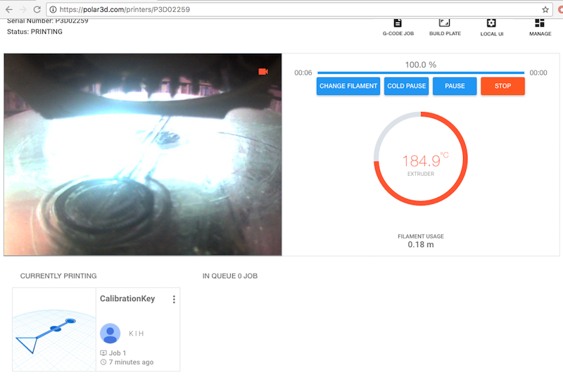Click the browser forward arrow
This screenshot has width=563, height=380.
point(23,10)
